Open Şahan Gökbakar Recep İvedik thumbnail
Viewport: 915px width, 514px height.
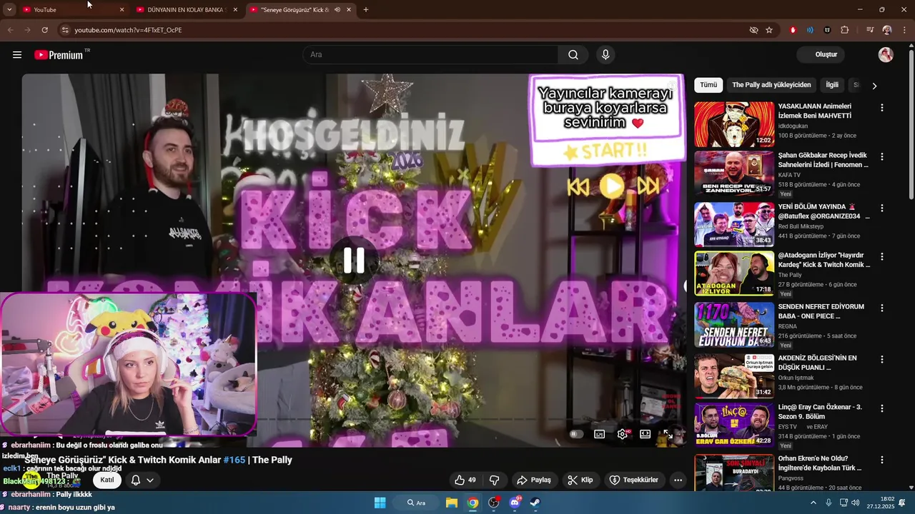(x=734, y=173)
